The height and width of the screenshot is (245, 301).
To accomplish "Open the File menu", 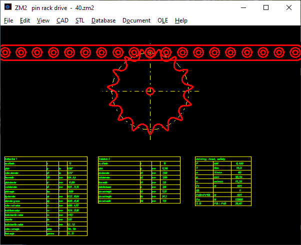I will (8, 20).
